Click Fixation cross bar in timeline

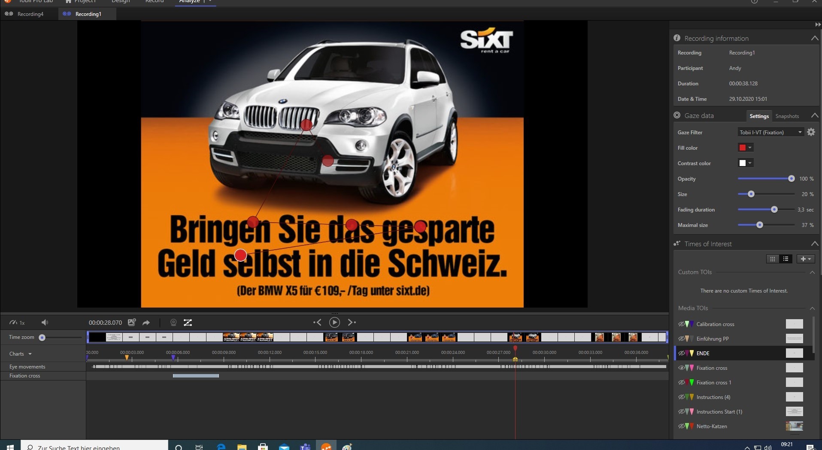coord(196,376)
